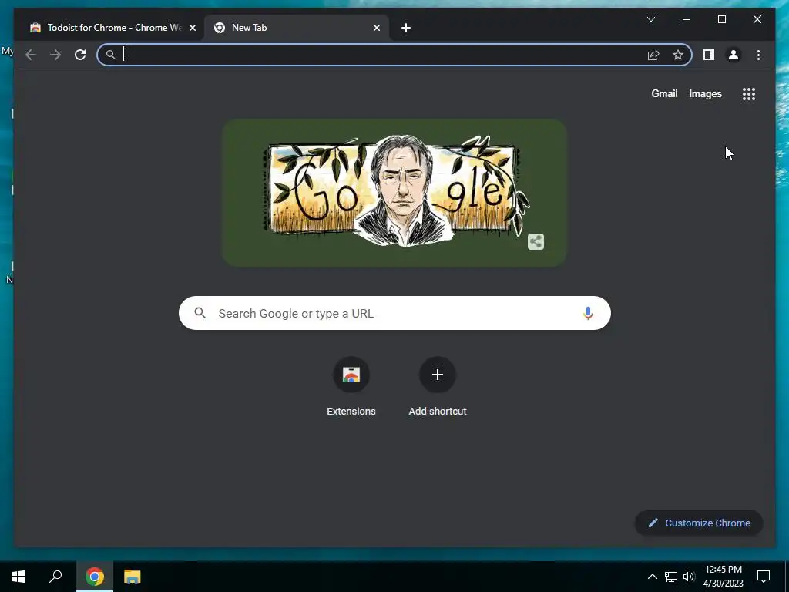
Task: Select the New Tab tab
Action: 297,29
